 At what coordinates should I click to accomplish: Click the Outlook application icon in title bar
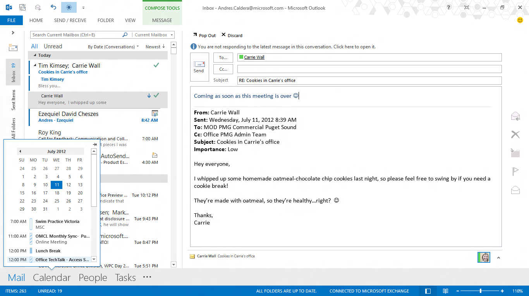pyautogui.click(x=9, y=7)
